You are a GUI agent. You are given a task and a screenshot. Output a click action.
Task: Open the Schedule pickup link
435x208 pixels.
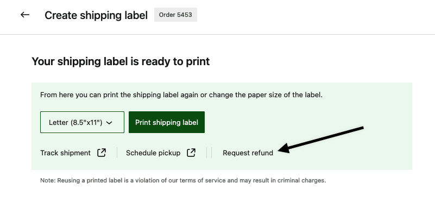(153, 153)
